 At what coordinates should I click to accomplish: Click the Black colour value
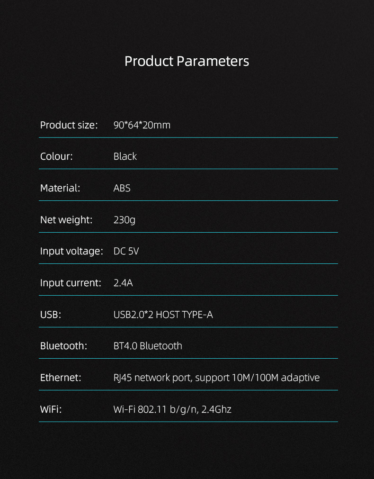[x=125, y=156]
